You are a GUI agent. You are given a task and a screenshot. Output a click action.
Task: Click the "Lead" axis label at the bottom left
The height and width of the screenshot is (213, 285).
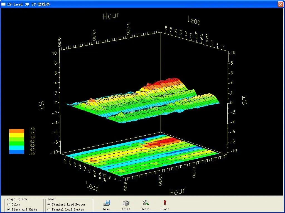92,186
